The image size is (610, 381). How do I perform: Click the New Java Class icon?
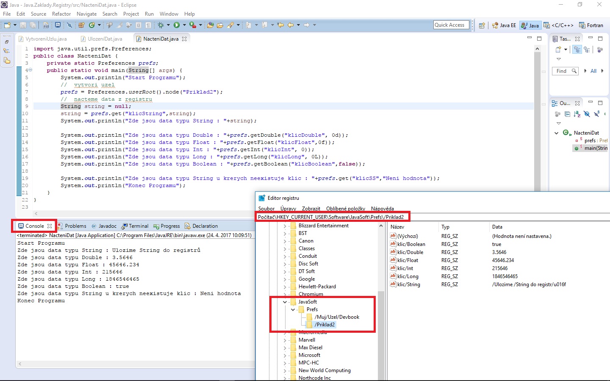coord(91,25)
